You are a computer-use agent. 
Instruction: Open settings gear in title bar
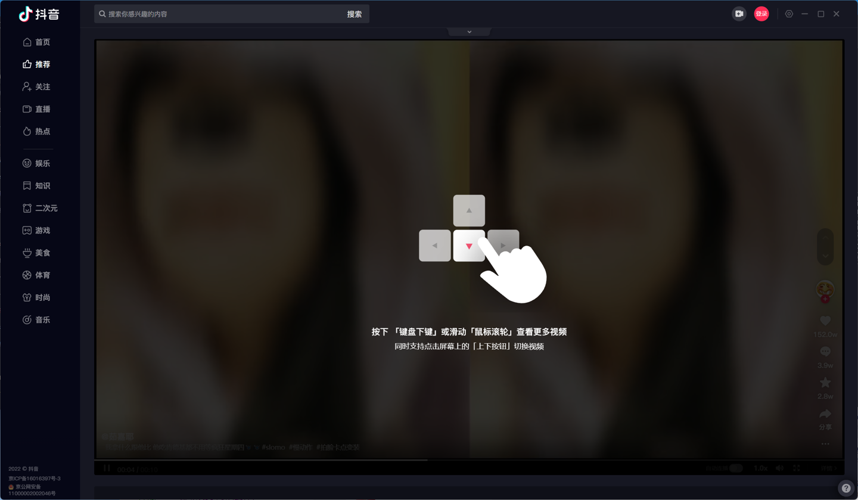[x=789, y=14]
